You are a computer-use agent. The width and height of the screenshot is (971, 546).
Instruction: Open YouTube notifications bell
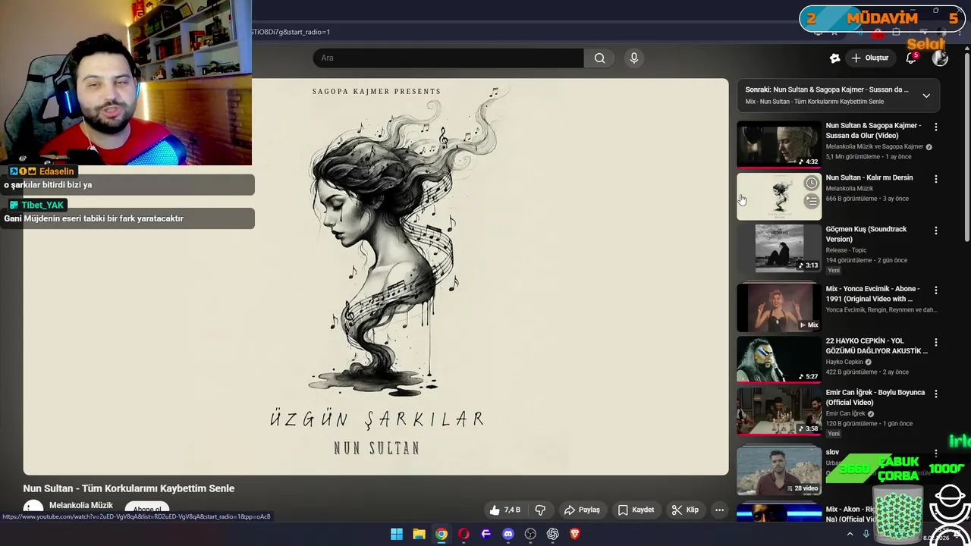tap(911, 58)
